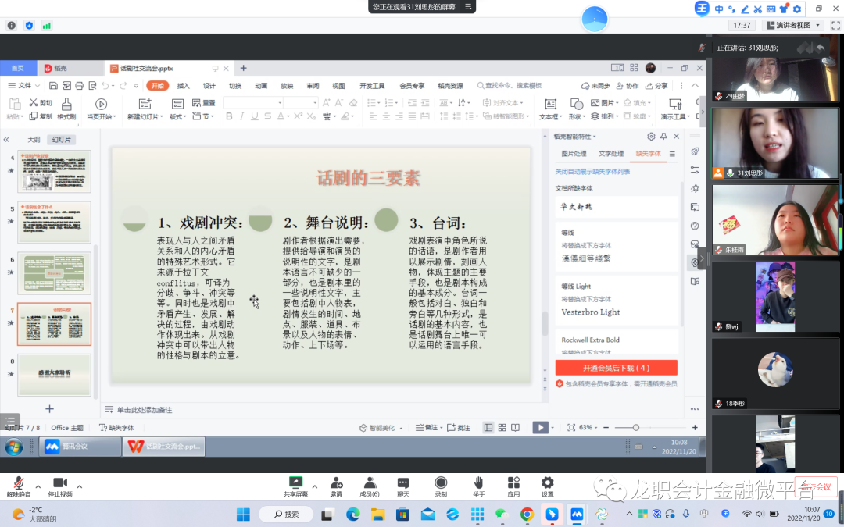This screenshot has height=527, width=844.
Task: Pin the 稻壳智能特性 side panel
Action: click(663, 136)
